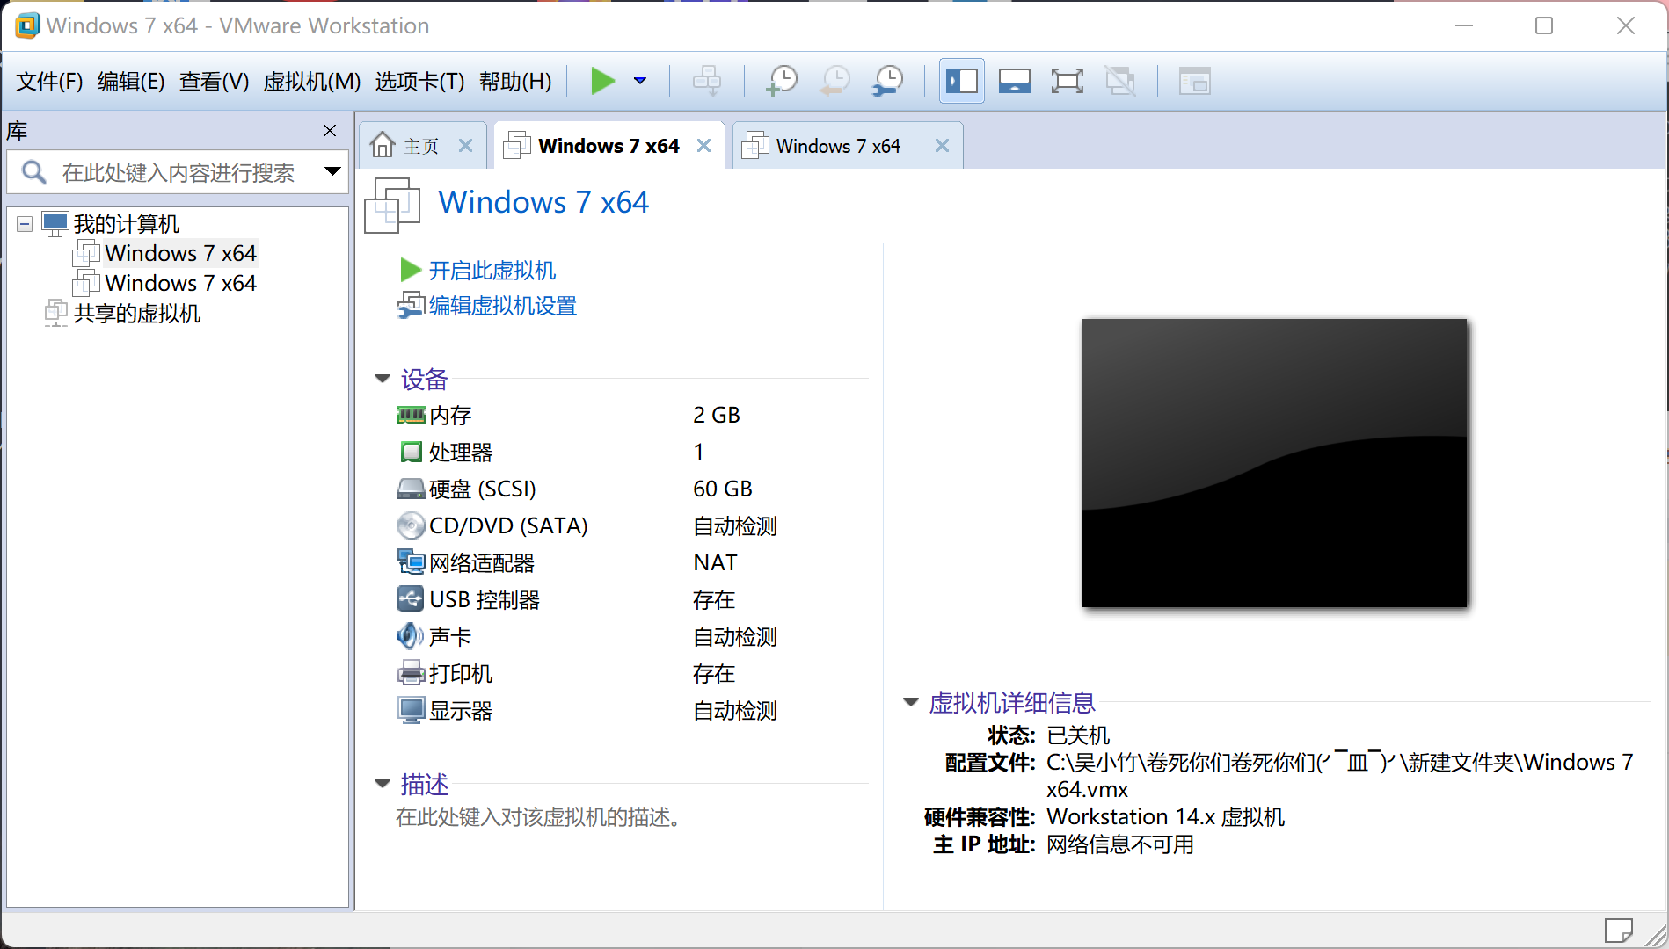Open the 编辑(E) menu
Viewport: 1669px width, 949px height.
click(x=131, y=82)
